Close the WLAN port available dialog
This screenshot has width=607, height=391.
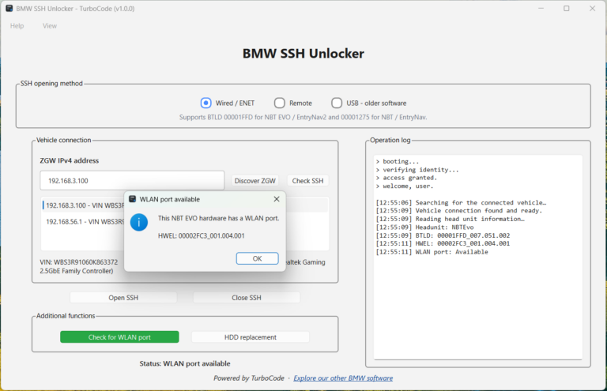pos(277,199)
